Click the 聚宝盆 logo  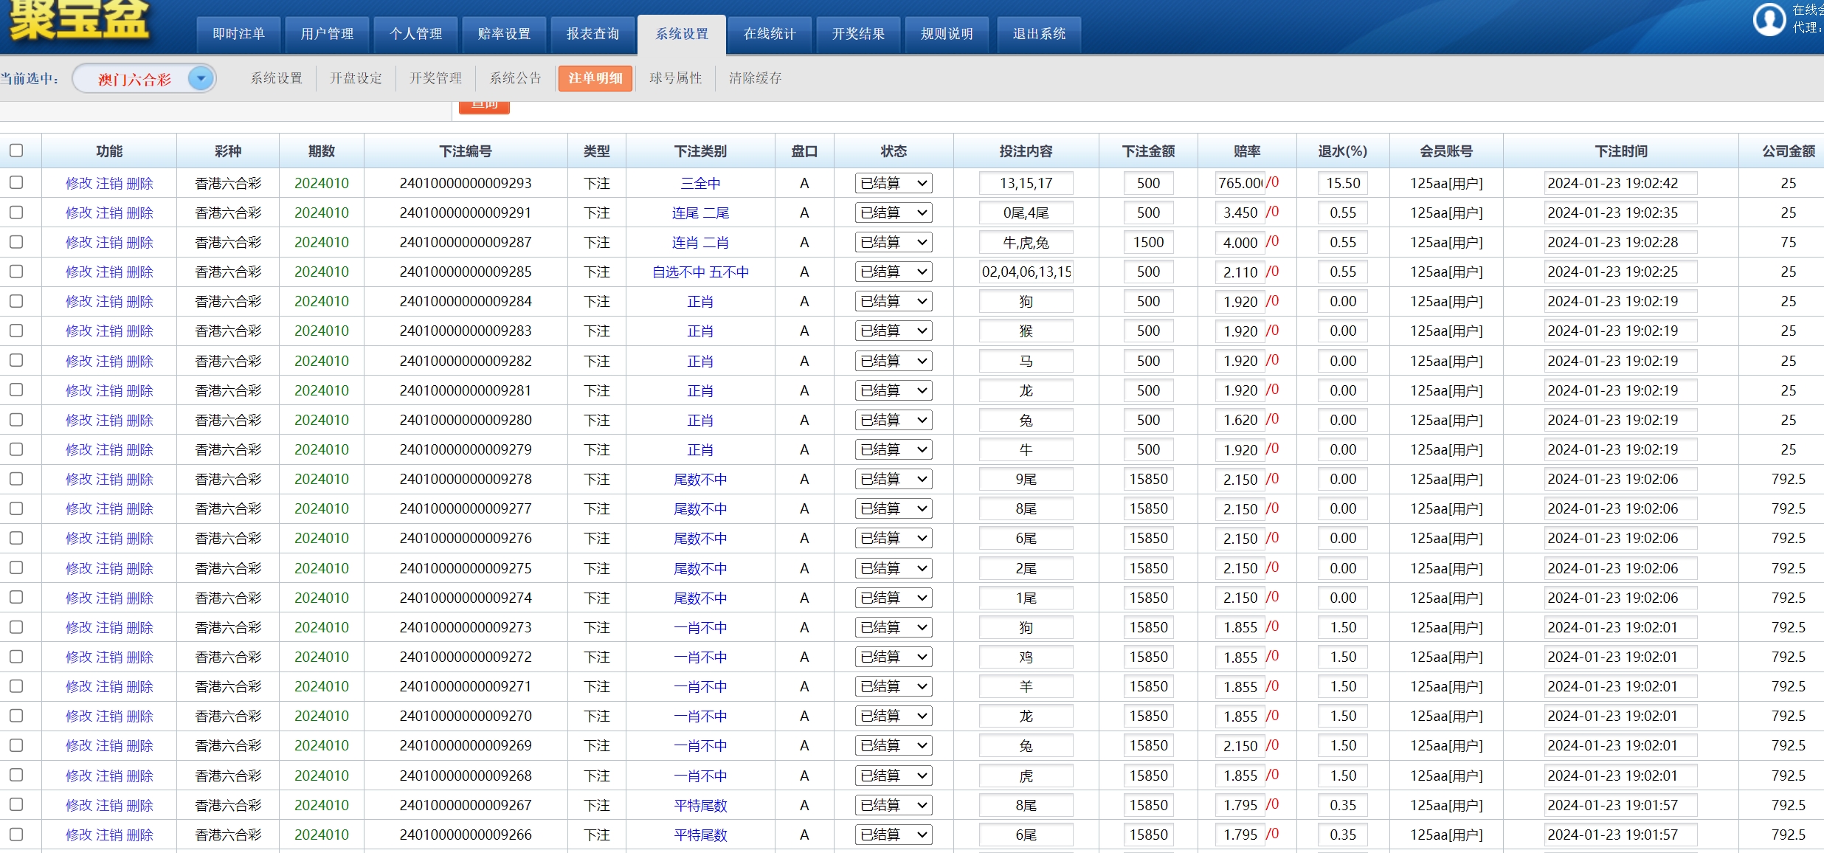pyautogui.click(x=79, y=20)
